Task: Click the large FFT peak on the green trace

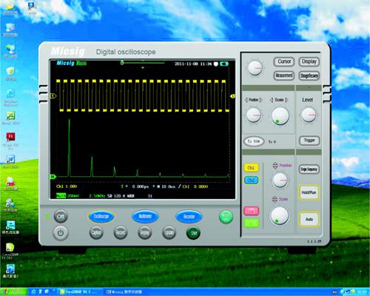Action: [69, 147]
